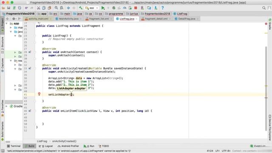Toggle fold marker beside ListFrag constructor
The height and width of the screenshot is (153, 272).
point(35,36)
